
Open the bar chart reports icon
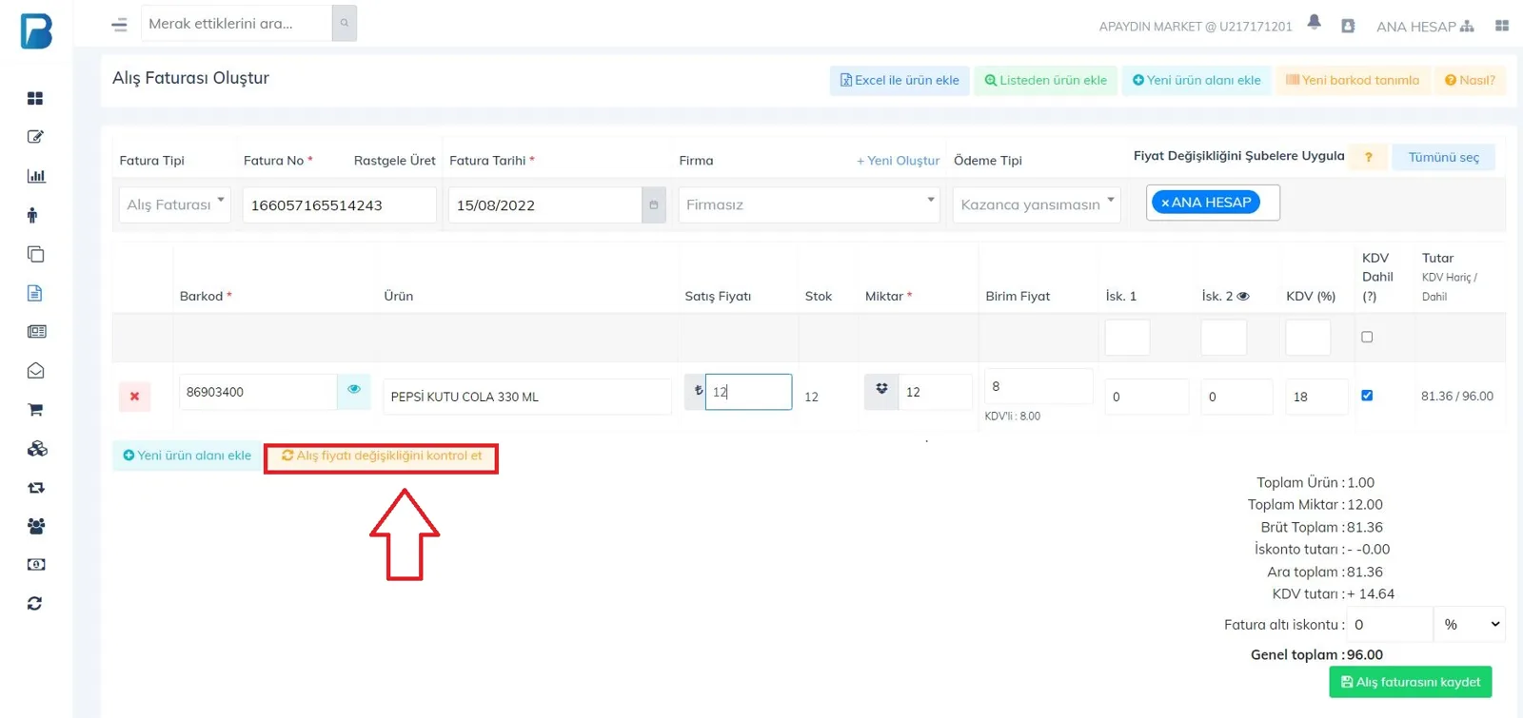pyautogui.click(x=35, y=176)
